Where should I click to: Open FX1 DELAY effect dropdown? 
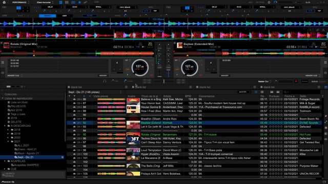tap(52, 7)
